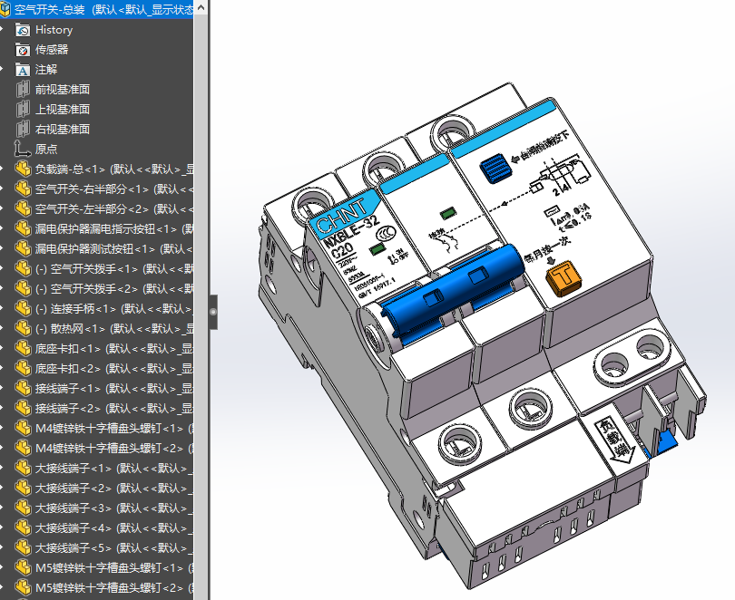735x600 pixels.
Task: Click the 大接线端子<1> component icon
Action: [x=23, y=468]
